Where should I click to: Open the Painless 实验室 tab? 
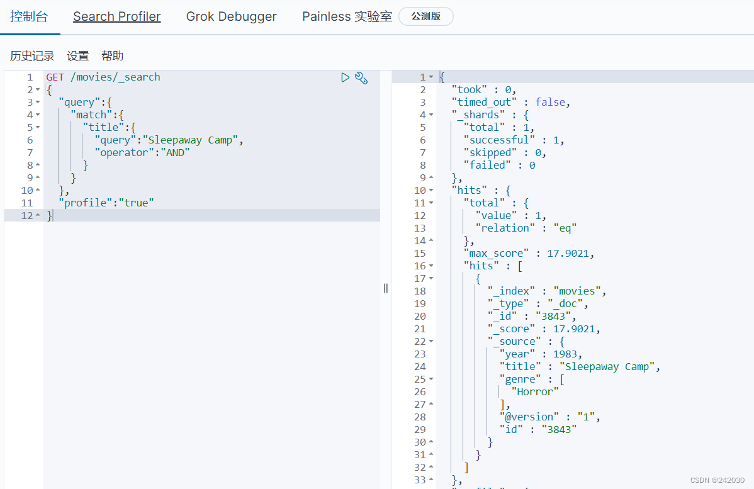[x=347, y=16]
